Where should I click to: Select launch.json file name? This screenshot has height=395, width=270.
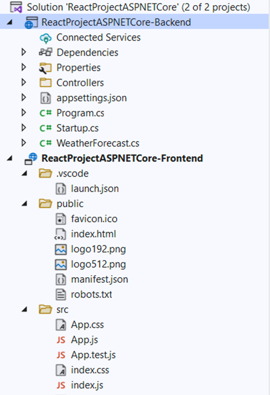point(95,189)
